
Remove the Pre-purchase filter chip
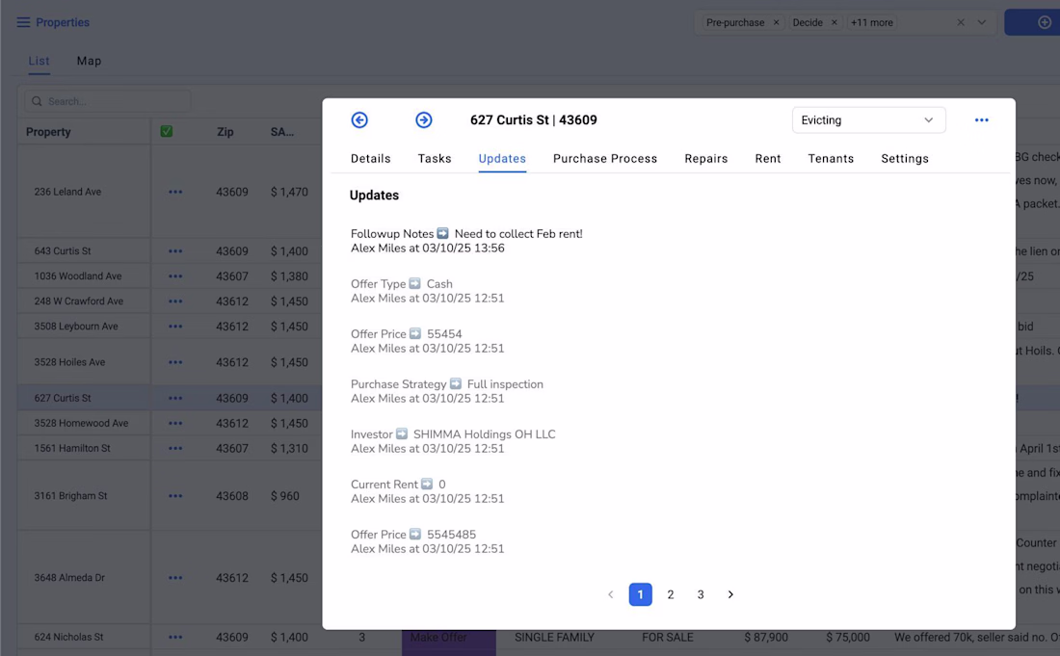(776, 22)
